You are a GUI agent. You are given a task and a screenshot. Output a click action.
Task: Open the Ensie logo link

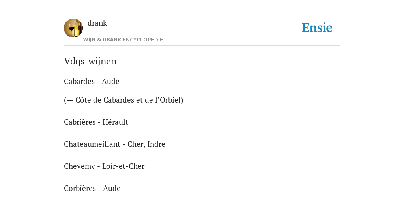[x=317, y=28]
